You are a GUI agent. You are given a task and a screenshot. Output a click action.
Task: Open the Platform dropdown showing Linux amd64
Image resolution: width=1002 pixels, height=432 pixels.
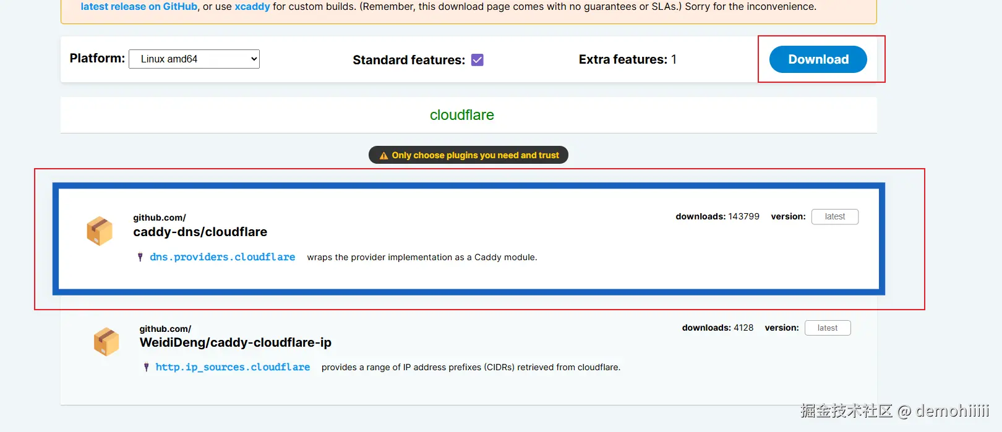[194, 59]
